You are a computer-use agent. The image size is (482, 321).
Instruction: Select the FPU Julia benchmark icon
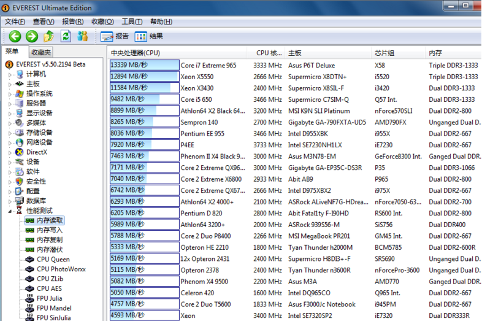(30, 298)
